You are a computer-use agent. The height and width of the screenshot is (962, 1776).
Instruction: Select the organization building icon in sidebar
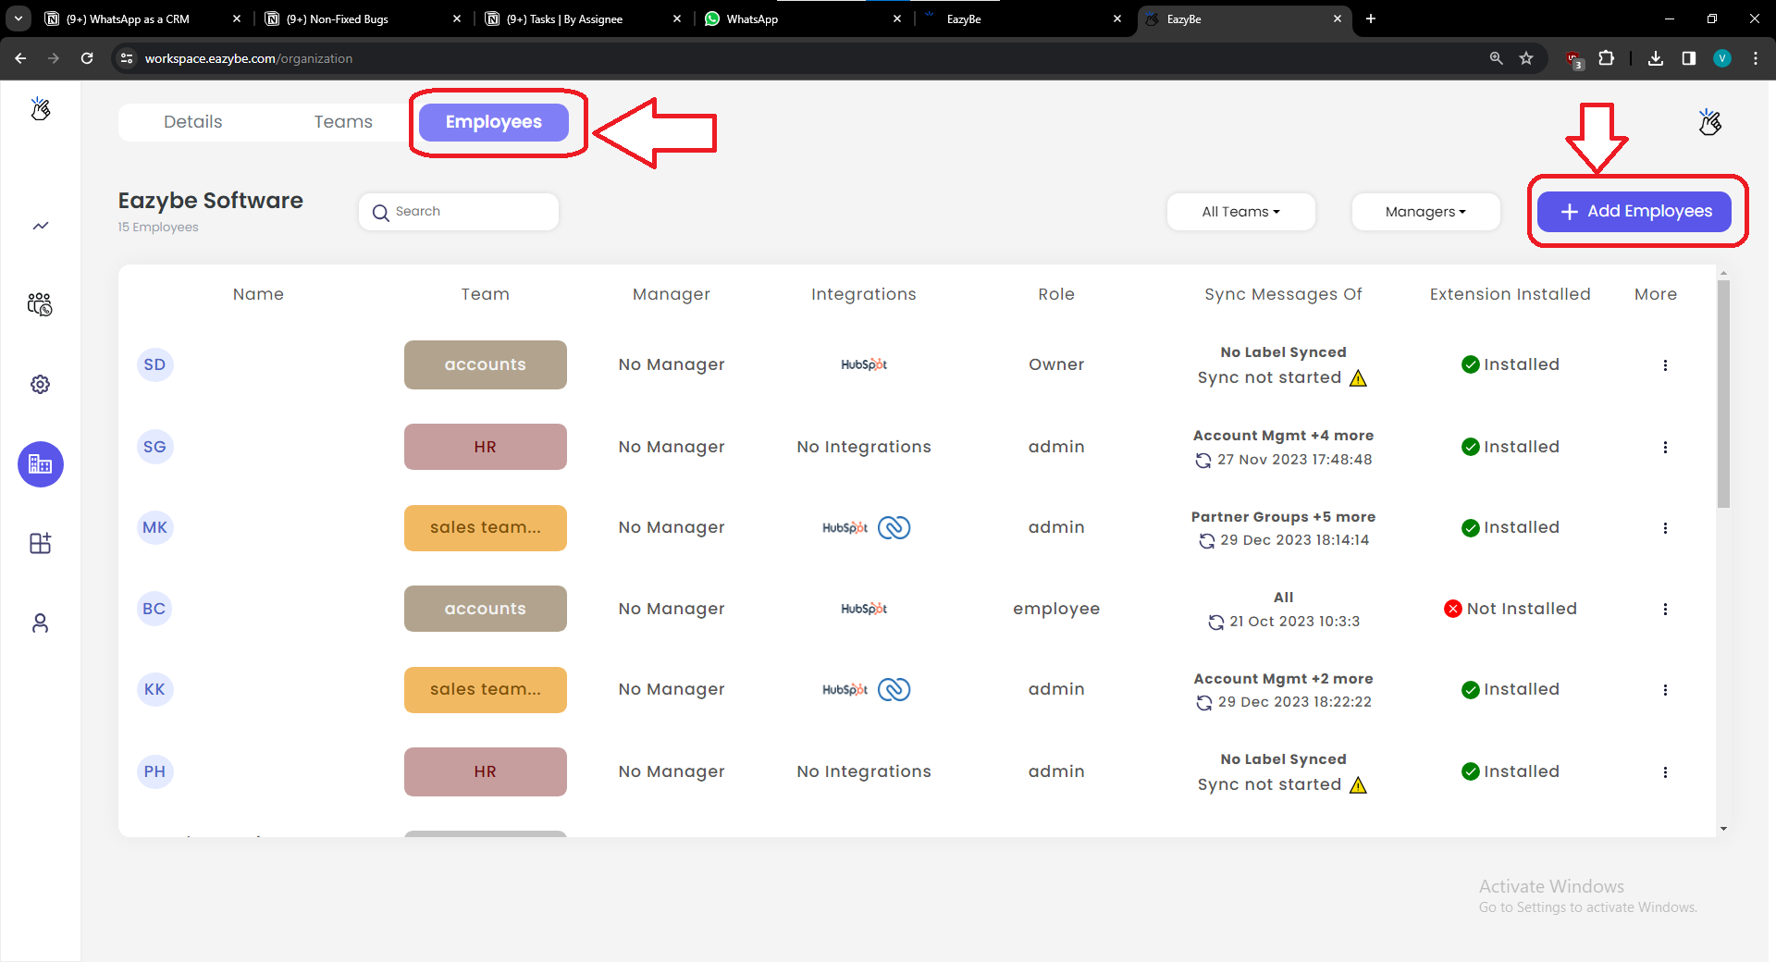[x=41, y=464]
